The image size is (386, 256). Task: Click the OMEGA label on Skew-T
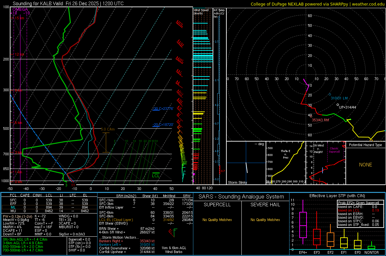click(x=20, y=9)
